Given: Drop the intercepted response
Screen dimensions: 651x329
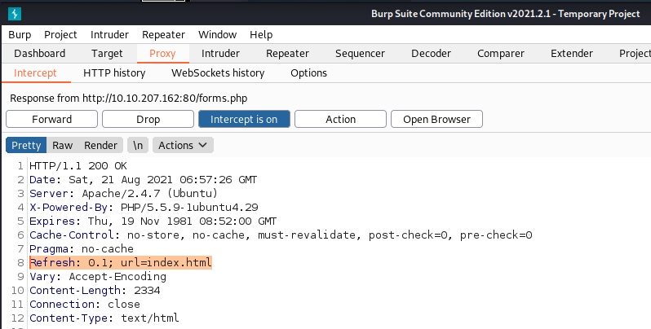Looking at the screenshot, I should pyautogui.click(x=148, y=119).
